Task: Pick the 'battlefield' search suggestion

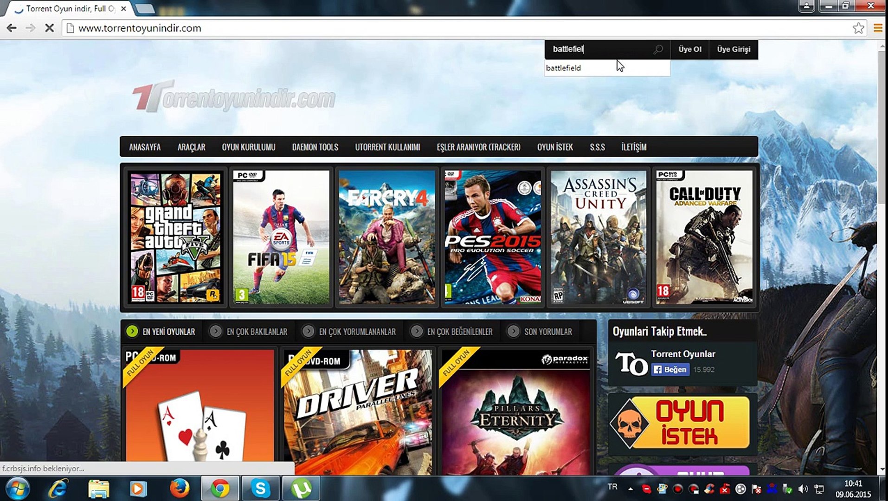Action: point(607,68)
